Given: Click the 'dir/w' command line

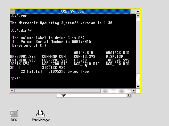Looking at the screenshot, I should click(21, 30).
